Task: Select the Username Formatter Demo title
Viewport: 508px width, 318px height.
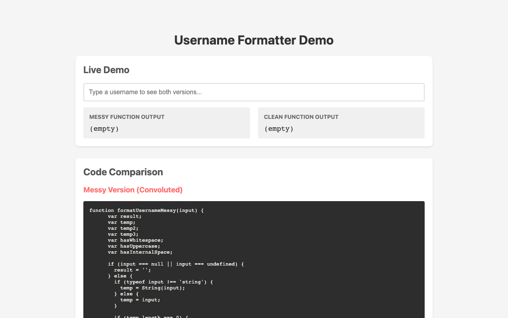Action: pos(254,40)
